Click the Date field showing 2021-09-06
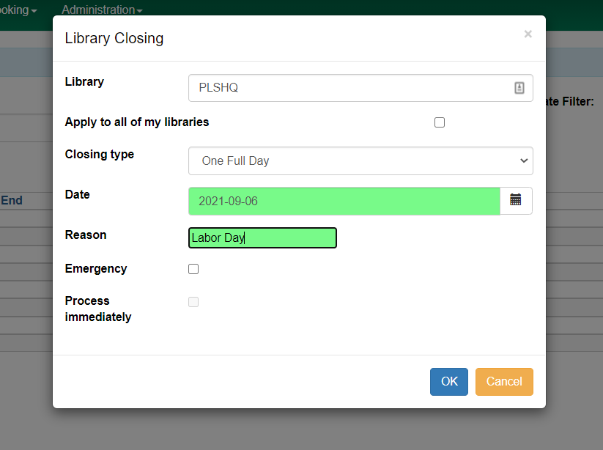 [344, 201]
